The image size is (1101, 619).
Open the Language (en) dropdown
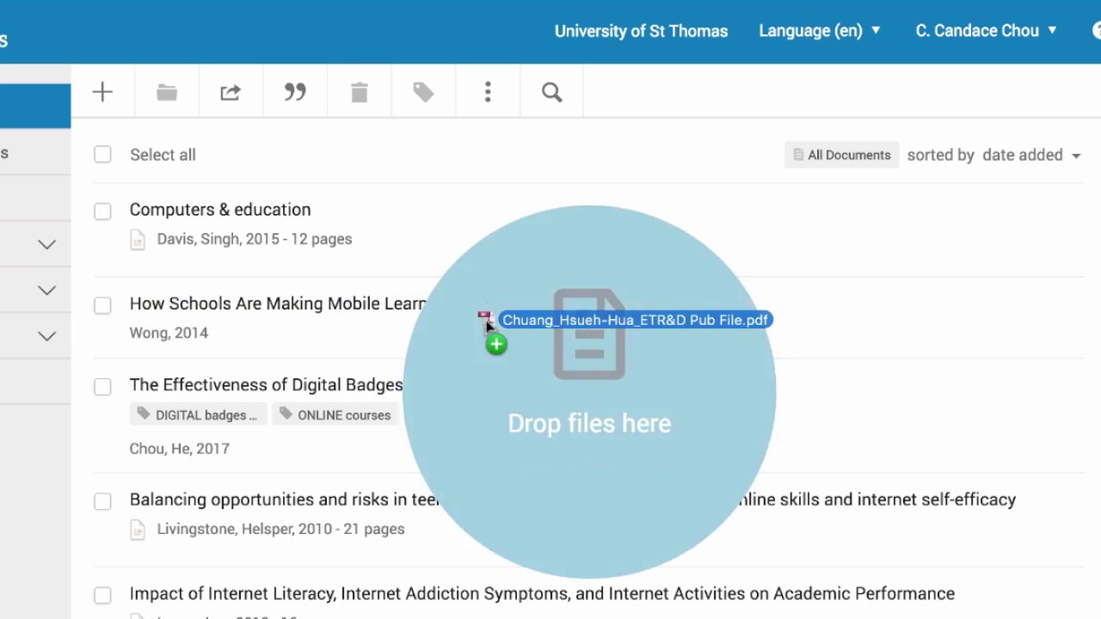click(819, 31)
